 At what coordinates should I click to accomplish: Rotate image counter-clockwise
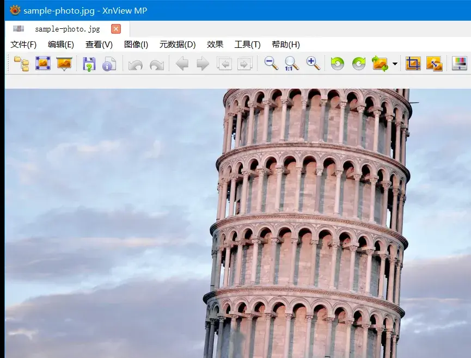[338, 64]
